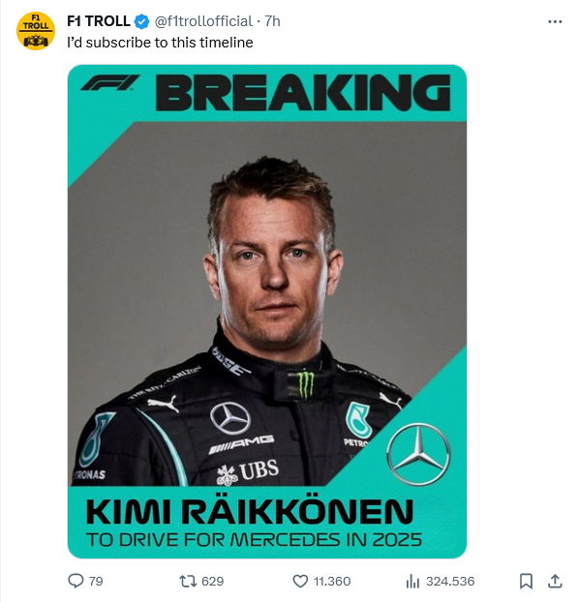Open the 7h timestamp permalink

(272, 21)
